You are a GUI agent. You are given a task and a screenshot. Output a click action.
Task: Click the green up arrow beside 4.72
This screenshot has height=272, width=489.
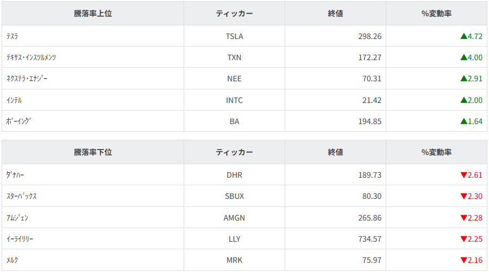463,36
